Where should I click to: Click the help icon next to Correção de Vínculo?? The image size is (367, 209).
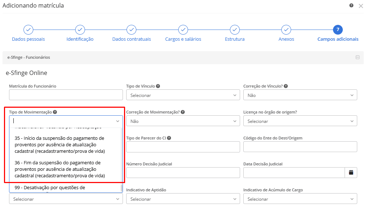pyautogui.click(x=286, y=86)
